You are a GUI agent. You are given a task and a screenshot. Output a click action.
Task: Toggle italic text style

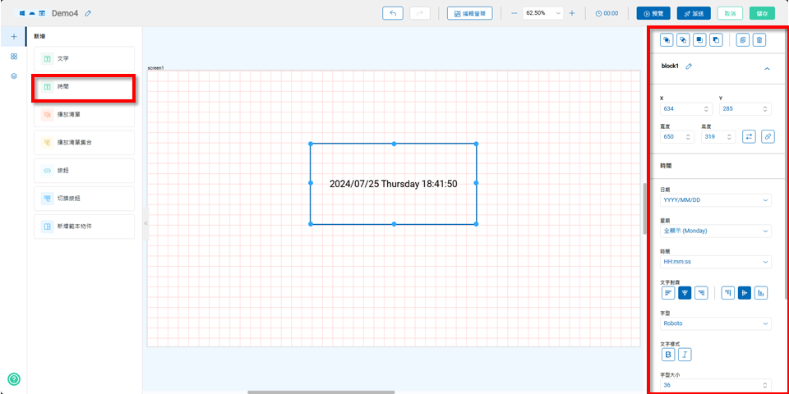click(685, 354)
